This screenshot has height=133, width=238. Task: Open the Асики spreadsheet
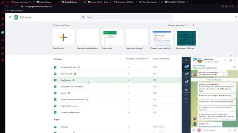[x=116, y=93]
